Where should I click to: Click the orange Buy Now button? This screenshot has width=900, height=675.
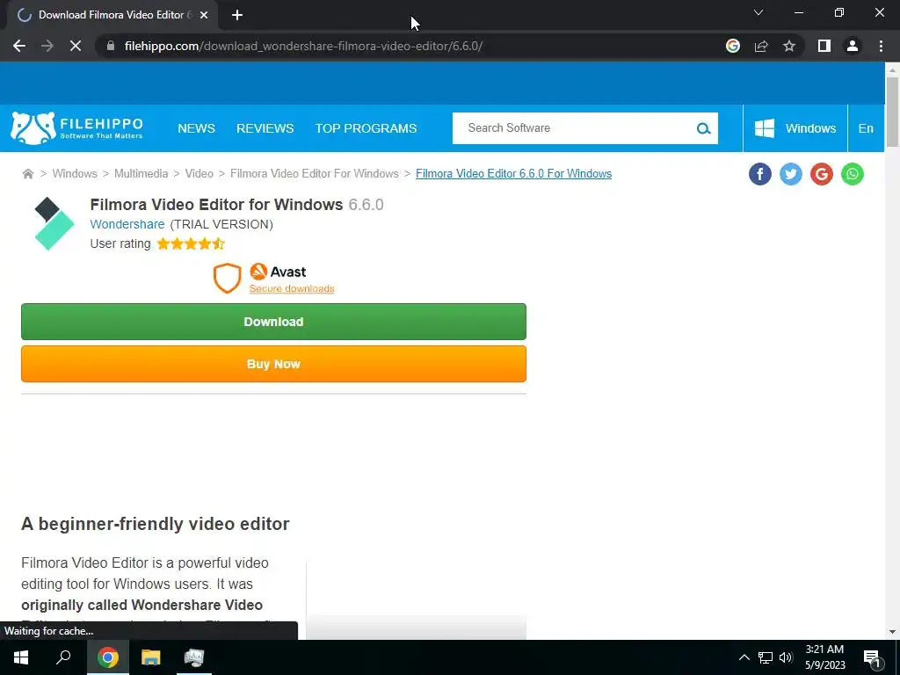[274, 364]
